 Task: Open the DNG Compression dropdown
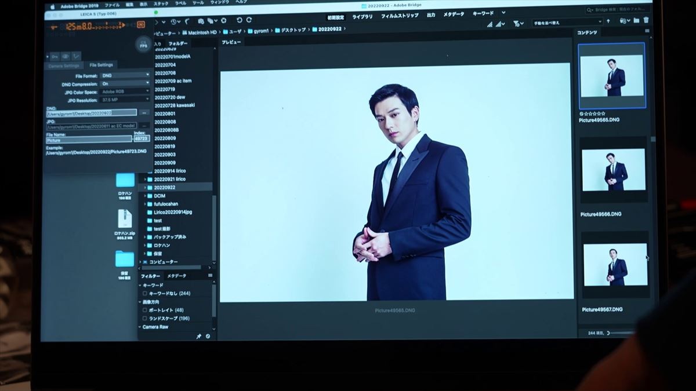tap(125, 83)
